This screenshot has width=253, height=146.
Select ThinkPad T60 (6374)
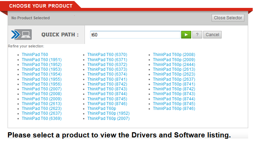(x=107, y=74)
